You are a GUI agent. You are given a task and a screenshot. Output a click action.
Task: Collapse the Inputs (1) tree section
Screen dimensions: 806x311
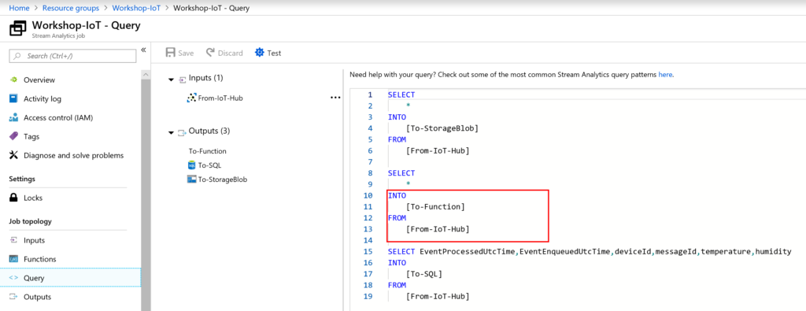point(171,80)
